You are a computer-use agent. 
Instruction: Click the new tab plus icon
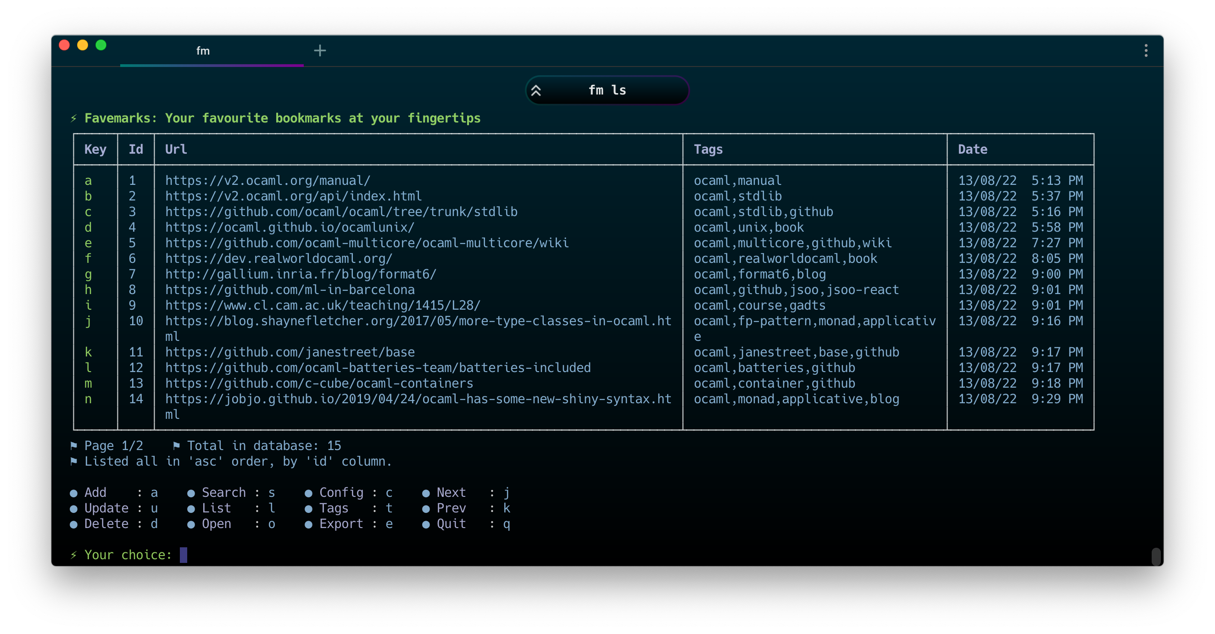pos(320,50)
